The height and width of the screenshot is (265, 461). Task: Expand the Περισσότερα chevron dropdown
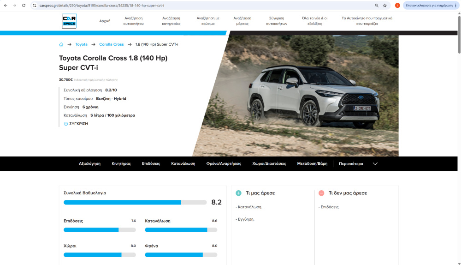375,163
